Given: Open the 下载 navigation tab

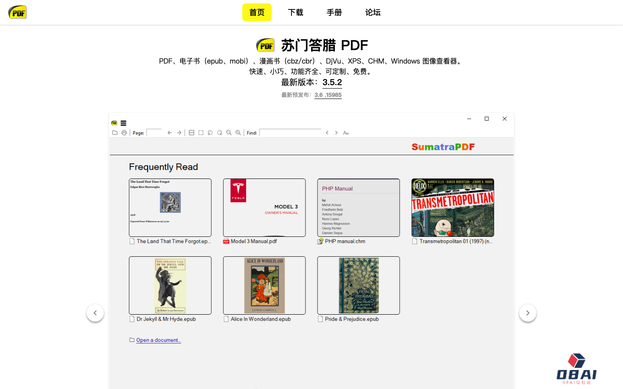Looking at the screenshot, I should pyautogui.click(x=295, y=13).
